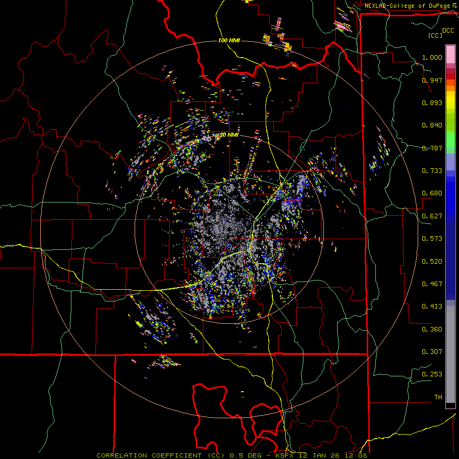Viewport: 459px width, 459px height.
Task: Click the 0.573 legend value
Action: point(432,239)
